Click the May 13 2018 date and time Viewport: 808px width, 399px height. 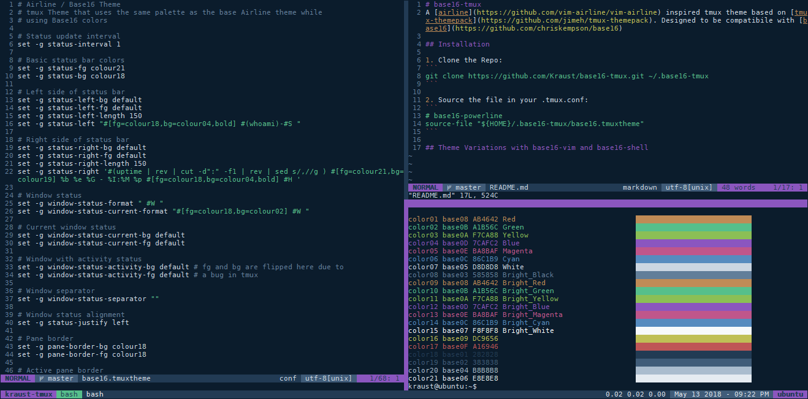pos(722,394)
